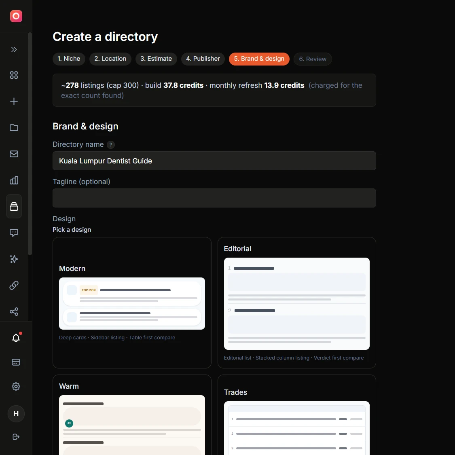Click the plus create icon in sidebar
Screen dimensions: 455x455
14,101
